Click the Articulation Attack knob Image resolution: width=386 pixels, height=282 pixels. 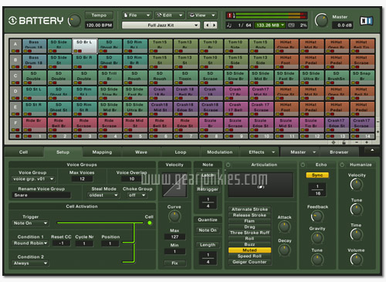[x=284, y=226]
